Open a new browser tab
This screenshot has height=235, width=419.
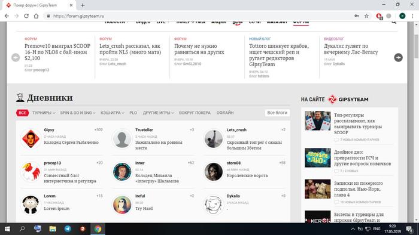[83, 5]
